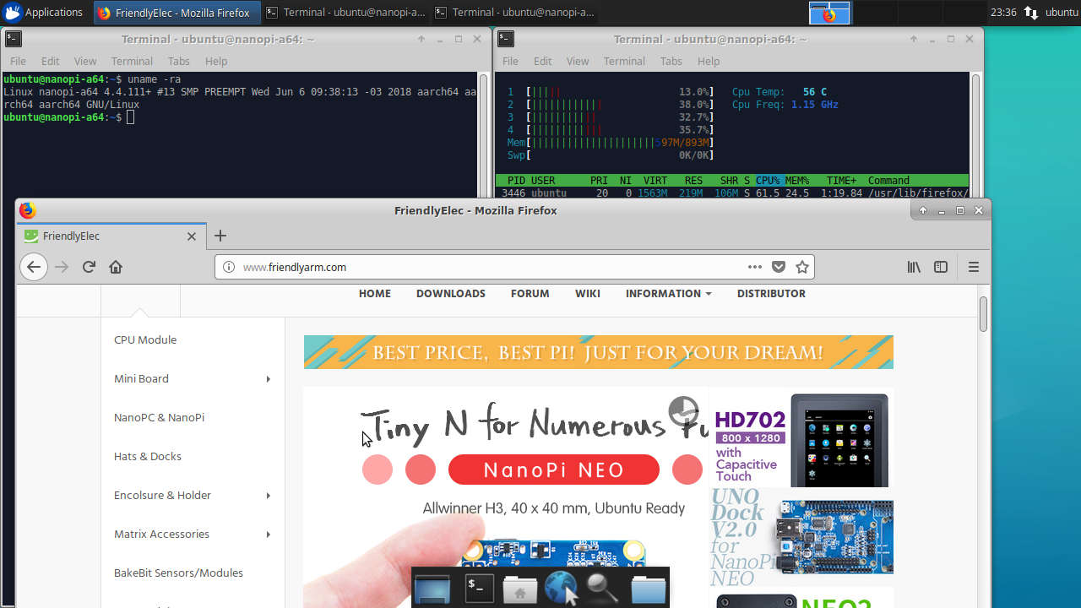The image size is (1081, 608).
Task: Bookmark this page with the star
Action: [802, 267]
